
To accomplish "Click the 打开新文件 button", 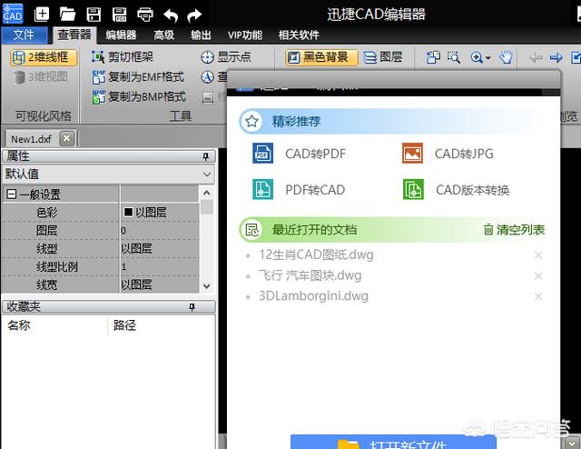I will 393,442.
